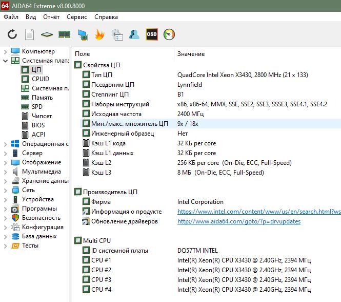The height and width of the screenshot is (302, 341).
Task: Open the Report document icon in toolbar
Action: click(29, 34)
